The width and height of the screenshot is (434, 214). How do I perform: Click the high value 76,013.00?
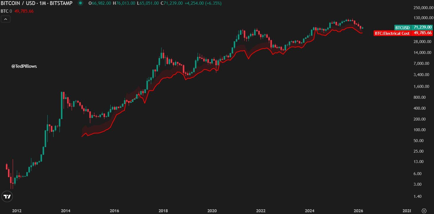click(x=124, y=4)
